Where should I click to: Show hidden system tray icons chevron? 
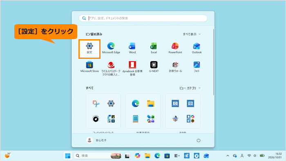(x=228, y=156)
